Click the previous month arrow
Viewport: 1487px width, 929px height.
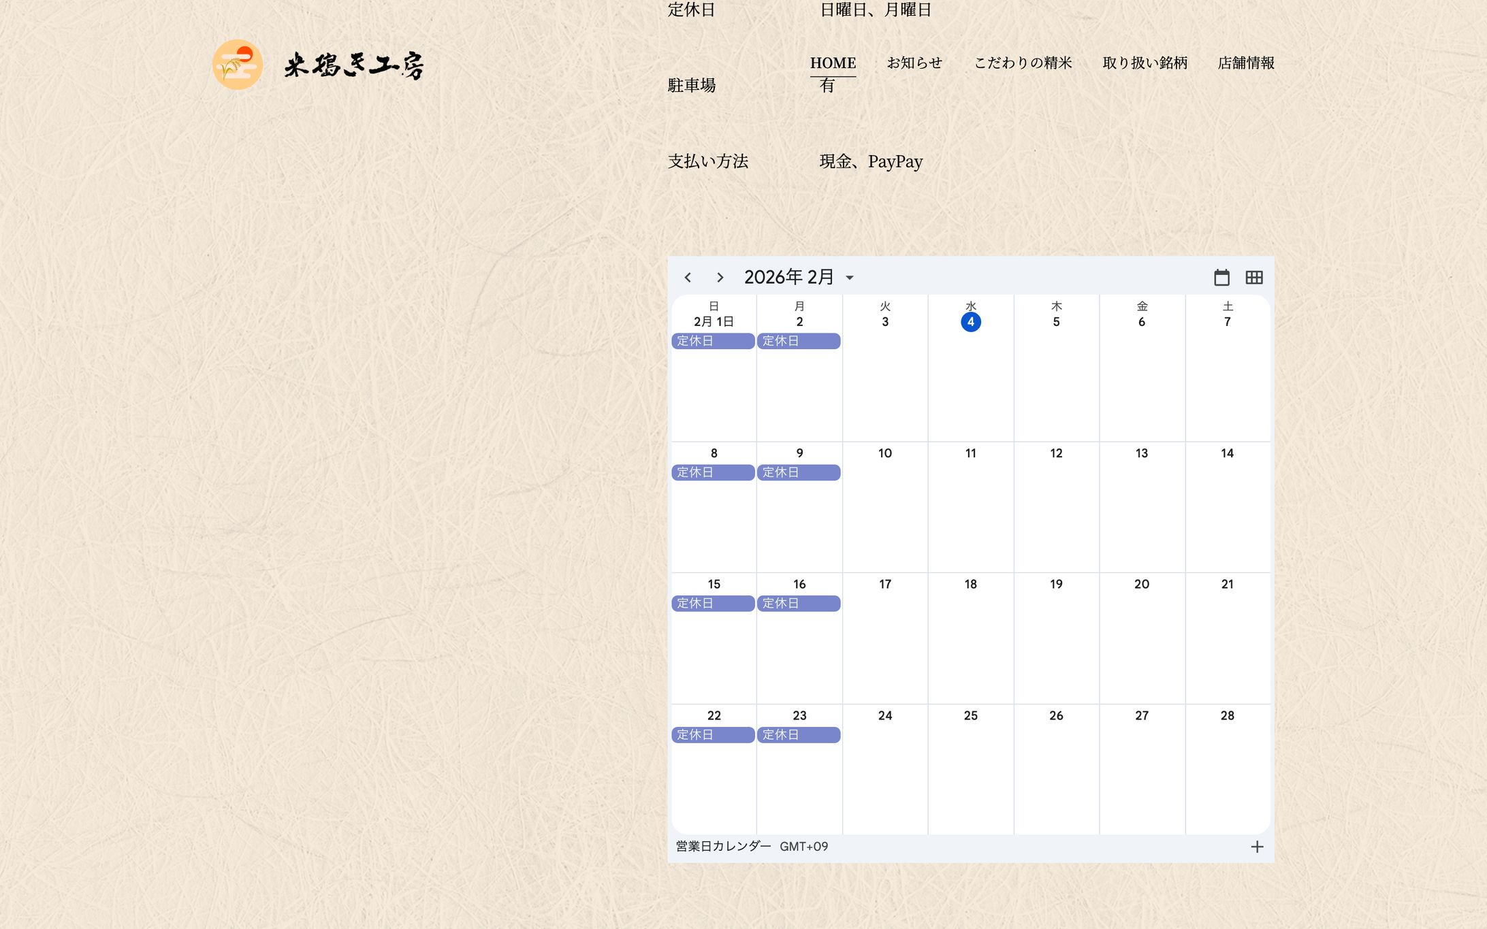688,278
